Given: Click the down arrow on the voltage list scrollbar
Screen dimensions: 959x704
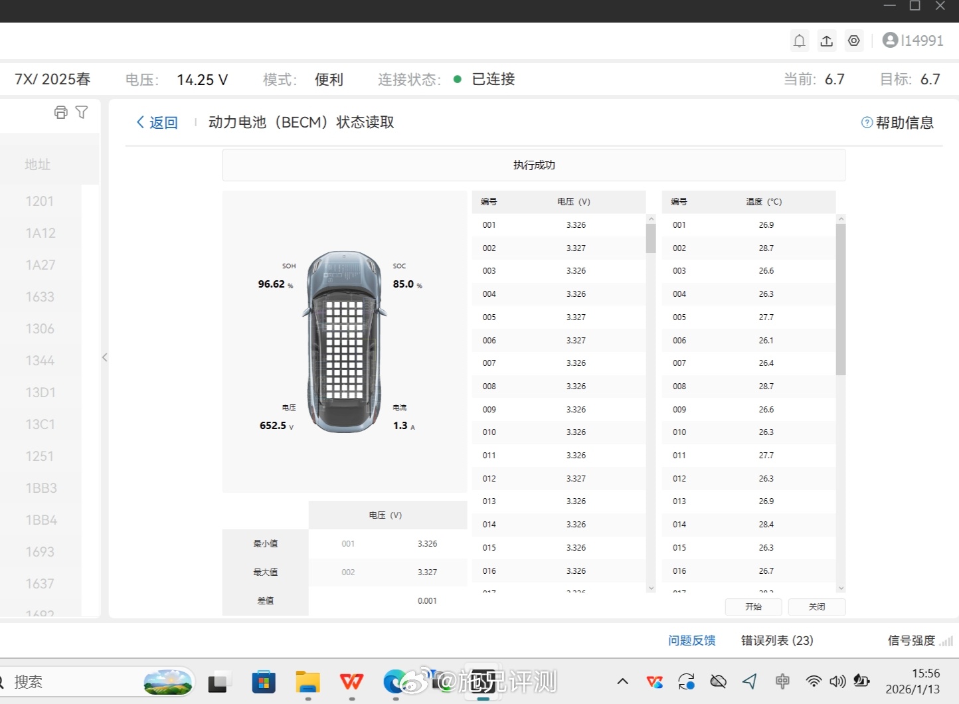Looking at the screenshot, I should (651, 588).
